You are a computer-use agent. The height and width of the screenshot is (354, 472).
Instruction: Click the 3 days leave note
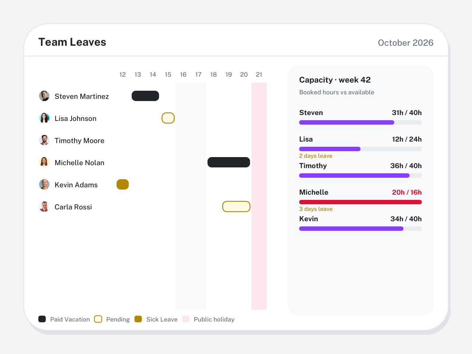point(316,209)
